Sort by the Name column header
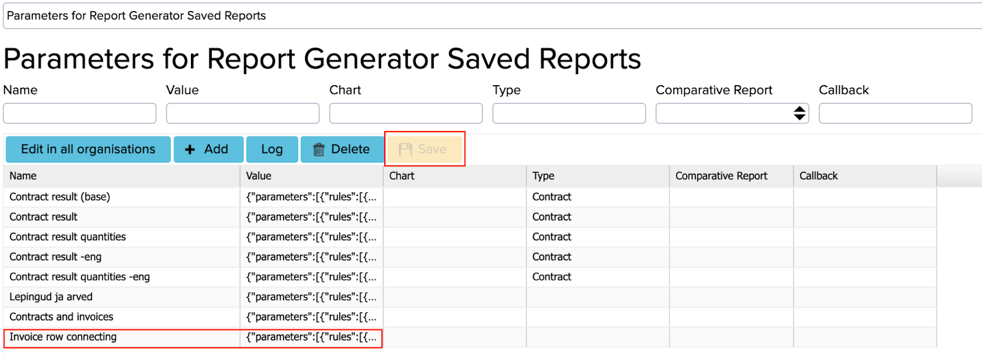The image size is (982, 354). point(23,176)
